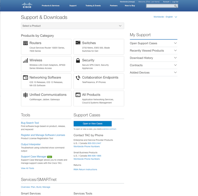This screenshot has width=198, height=196.
Task: Open the Wireless category heading
Action: tap(36, 60)
